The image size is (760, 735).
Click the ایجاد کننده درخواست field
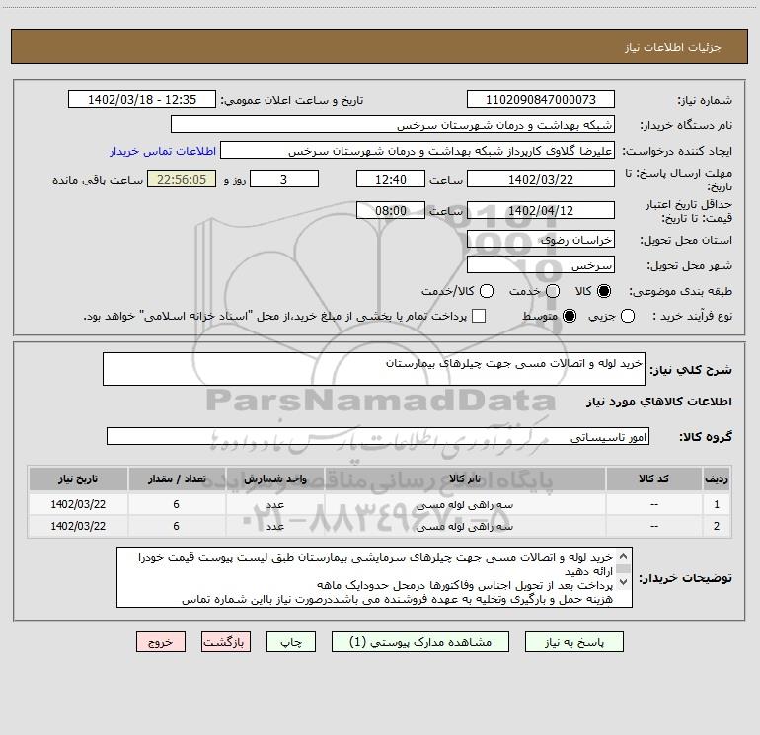418,151
